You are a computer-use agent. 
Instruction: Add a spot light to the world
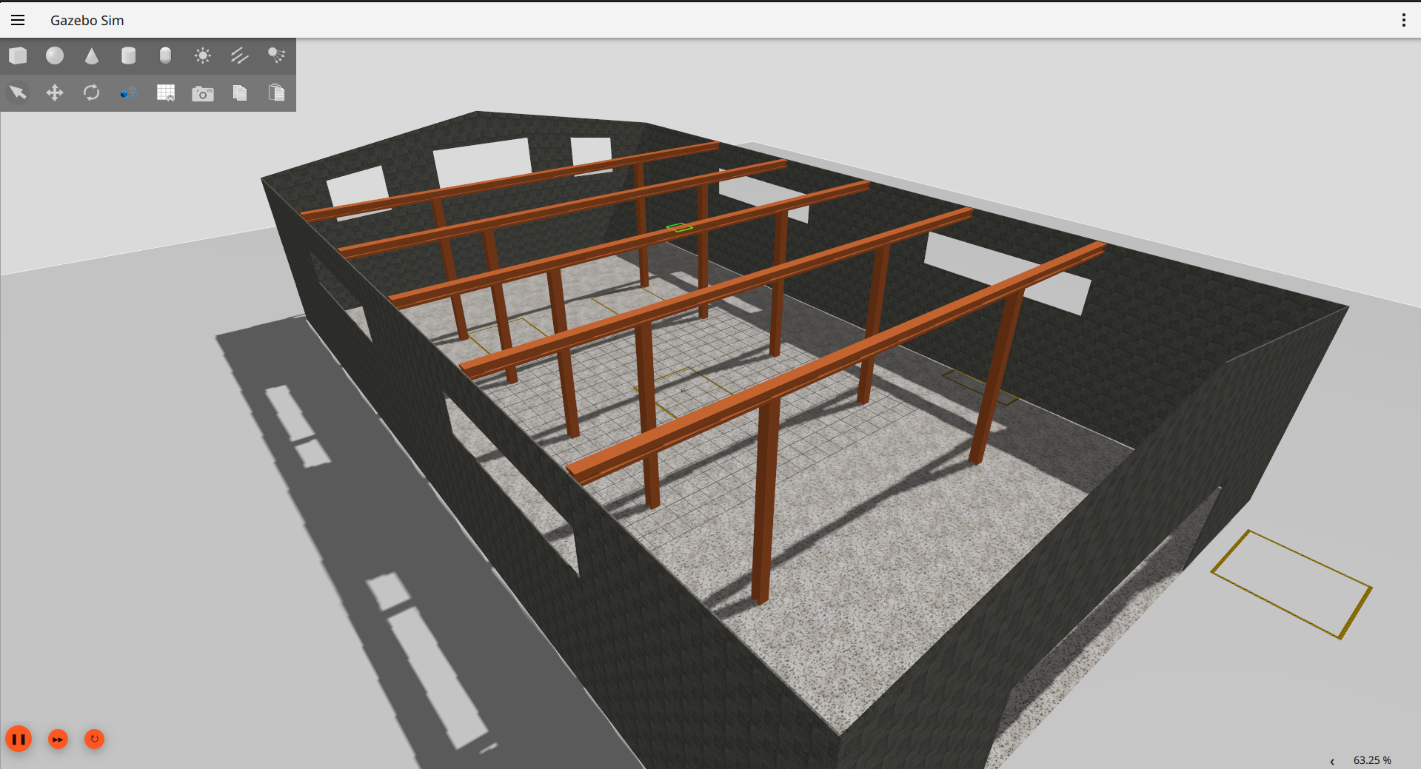pos(276,56)
